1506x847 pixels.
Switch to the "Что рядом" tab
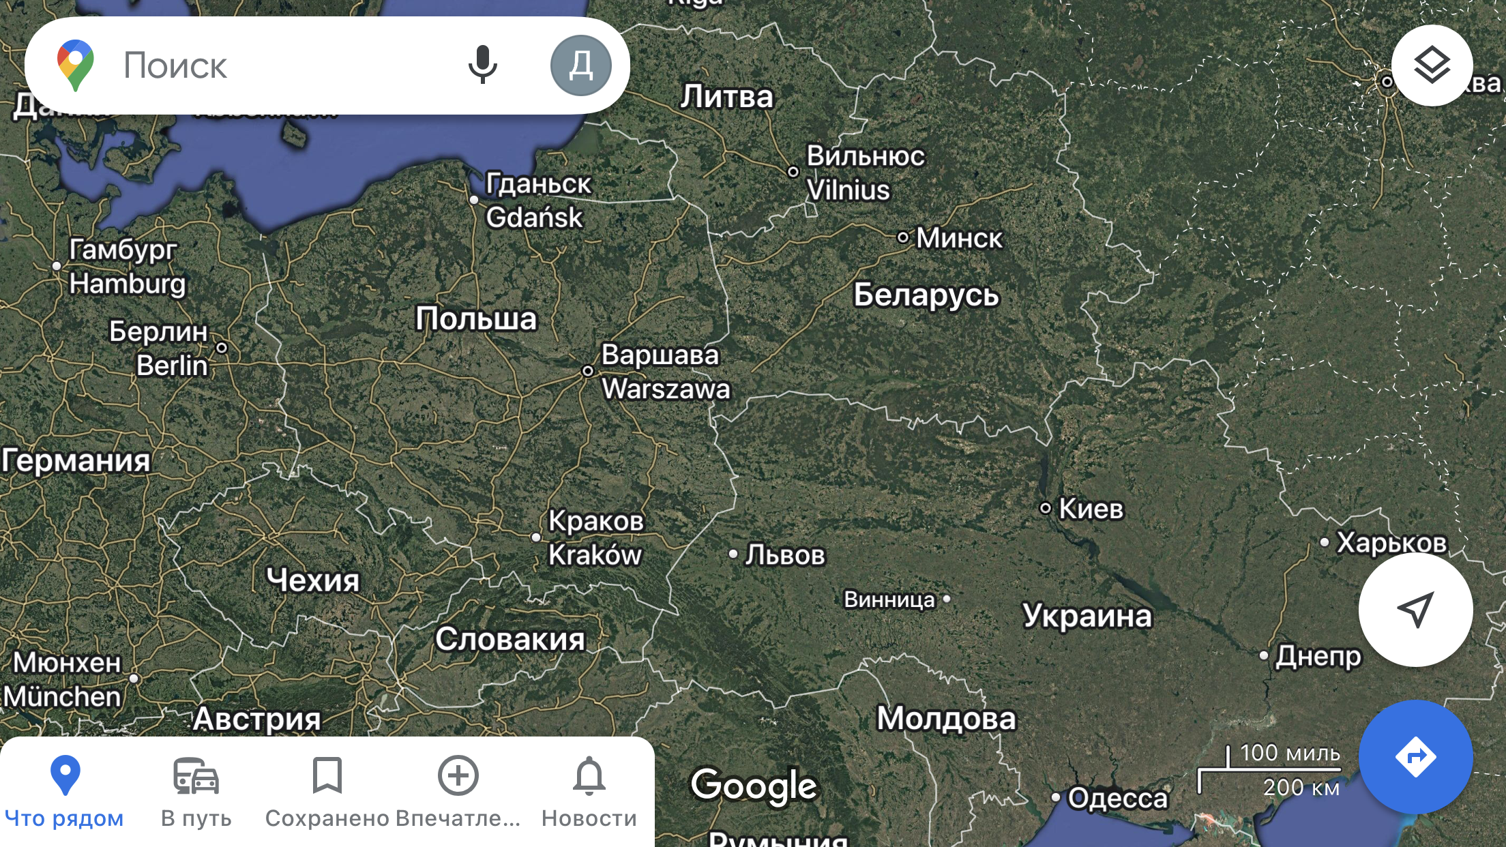point(65,792)
